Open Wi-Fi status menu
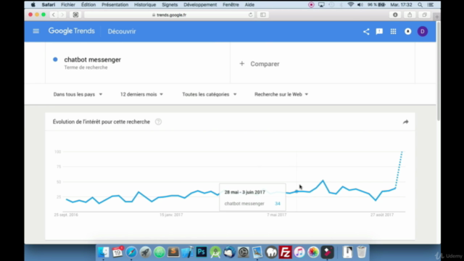The image size is (464, 261). coord(351,5)
